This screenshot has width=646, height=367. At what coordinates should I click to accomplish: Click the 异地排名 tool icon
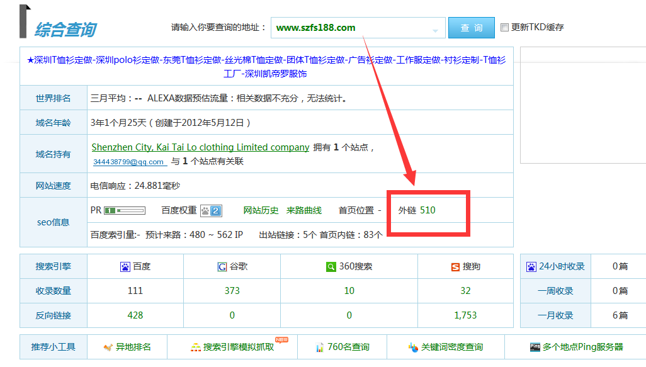109,347
